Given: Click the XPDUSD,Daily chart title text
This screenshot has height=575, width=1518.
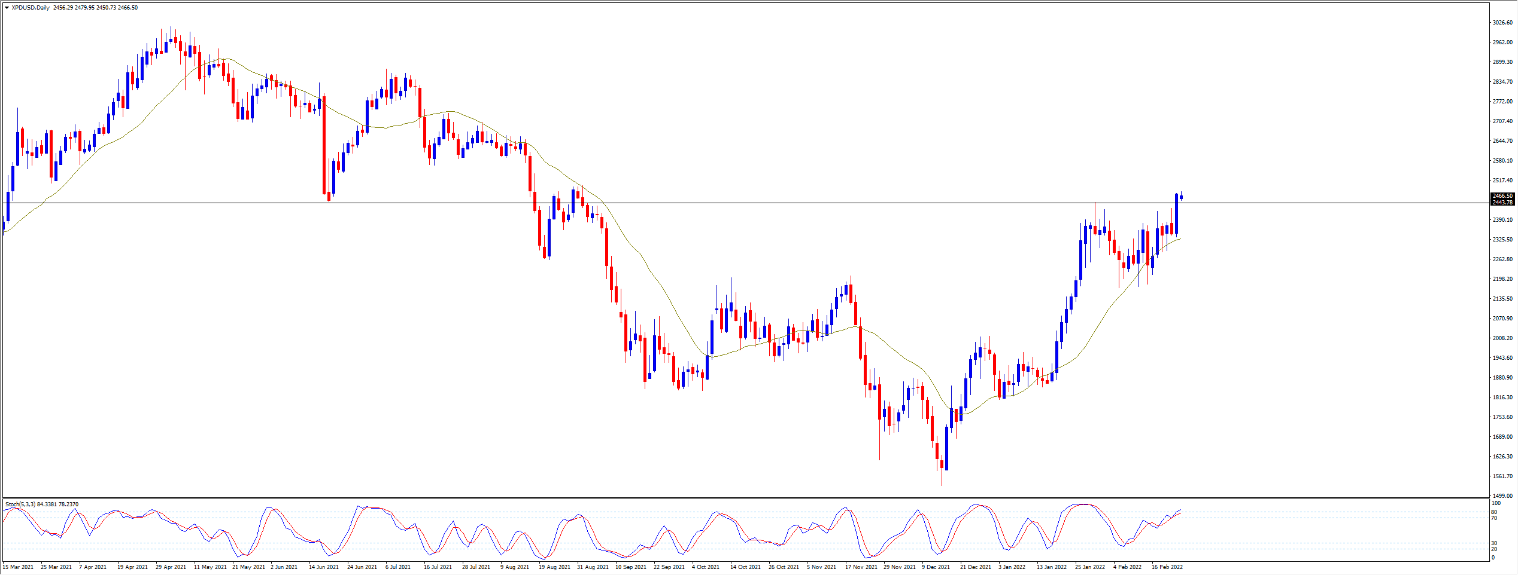Looking at the screenshot, I should 31,8.
